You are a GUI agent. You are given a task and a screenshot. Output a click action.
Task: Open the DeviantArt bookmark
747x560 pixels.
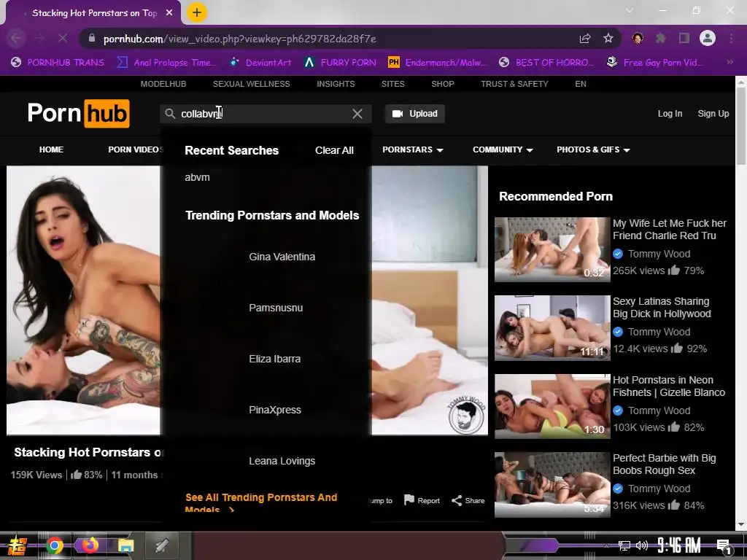260,63
